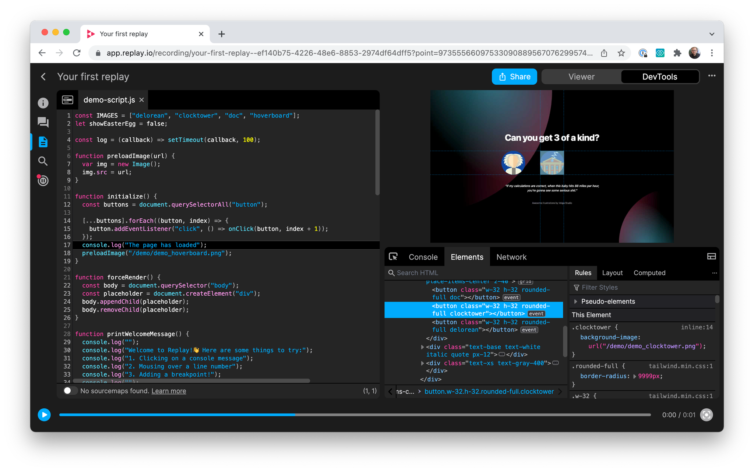Screen dimensions: 754x472
Task: Select the Layout tab
Action: tap(612, 273)
